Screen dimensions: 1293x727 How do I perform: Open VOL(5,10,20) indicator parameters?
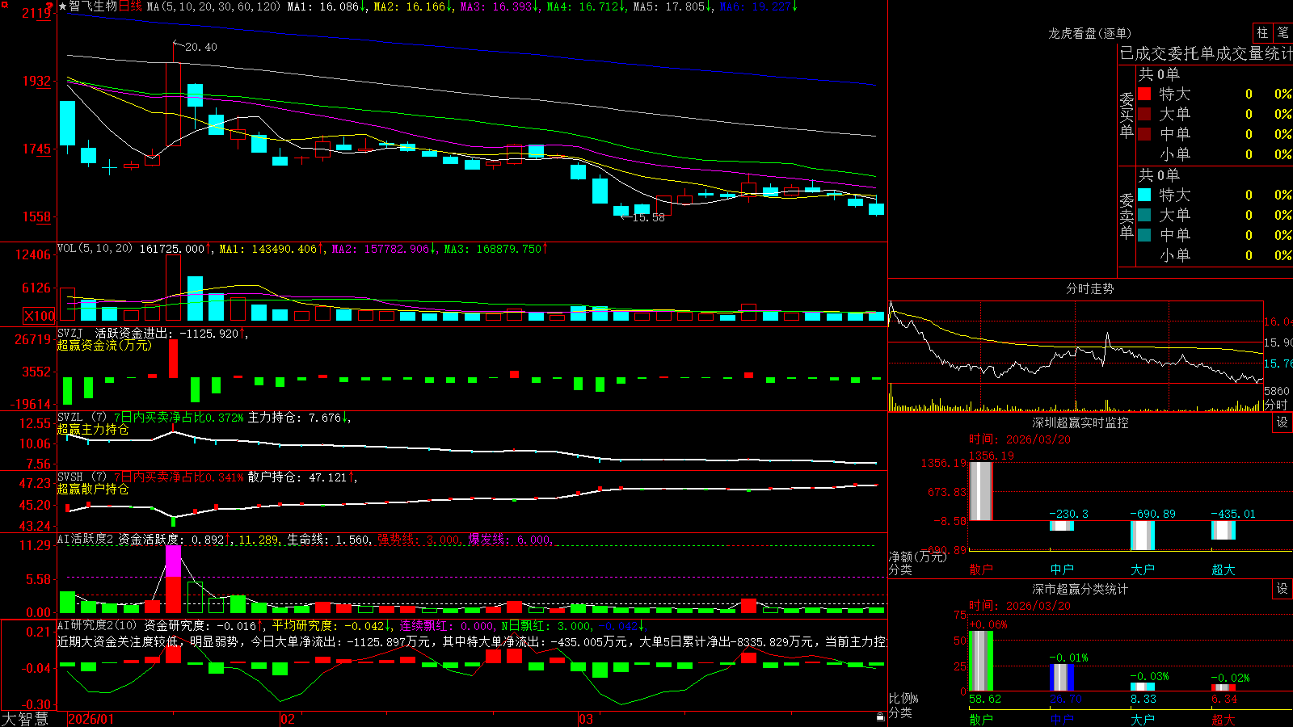[95, 249]
